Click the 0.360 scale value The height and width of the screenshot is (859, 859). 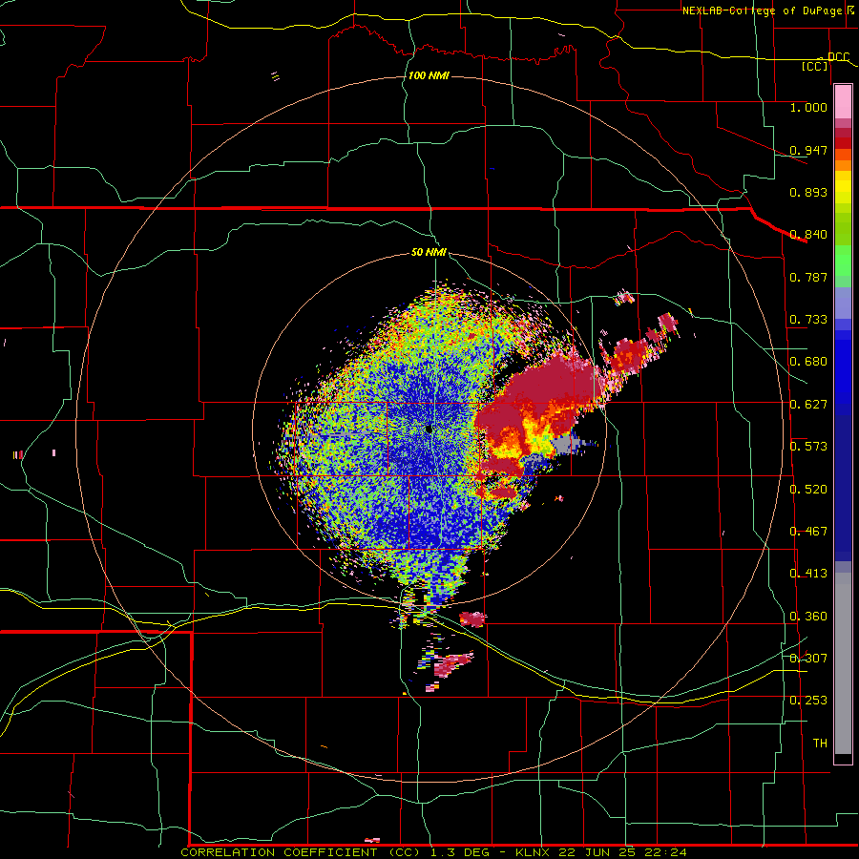click(808, 617)
